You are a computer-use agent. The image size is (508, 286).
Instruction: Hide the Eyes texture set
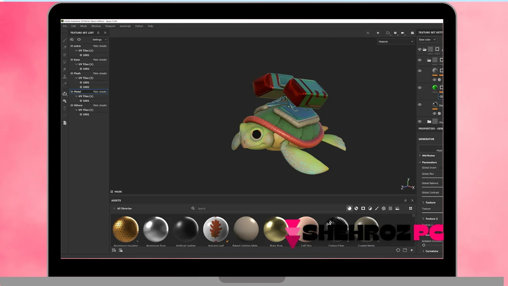click(x=72, y=60)
